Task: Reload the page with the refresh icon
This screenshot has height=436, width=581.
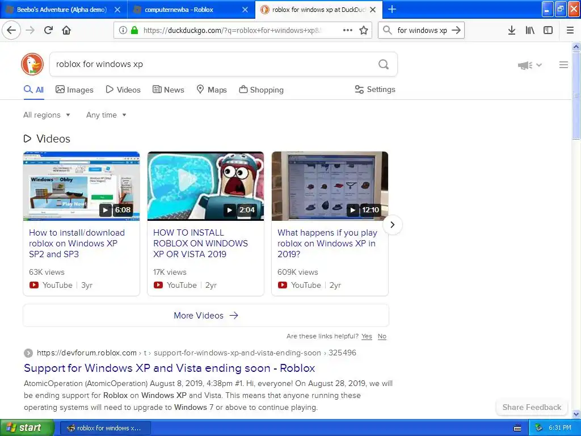Action: point(48,30)
